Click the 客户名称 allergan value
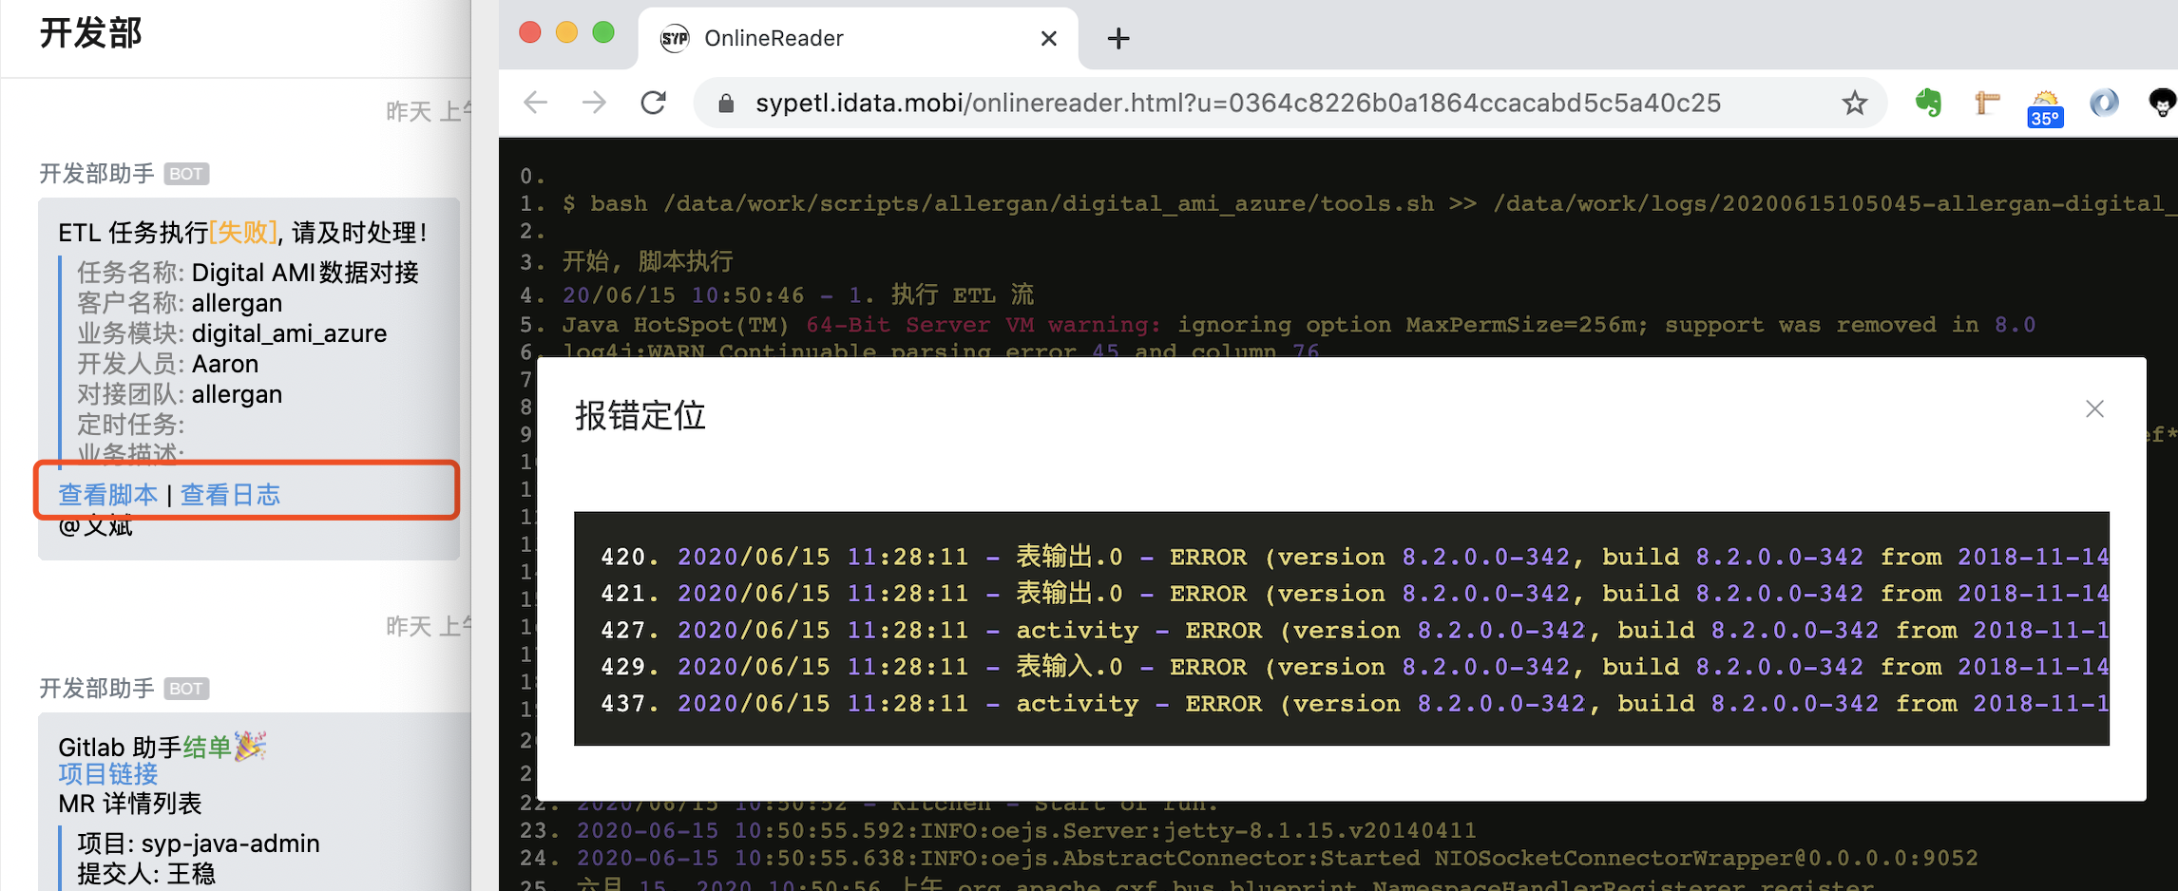Viewport: 2178px width, 891px height. [237, 303]
